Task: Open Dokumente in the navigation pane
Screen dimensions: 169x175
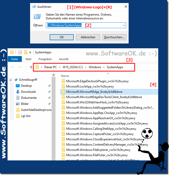Action: tap(29, 98)
